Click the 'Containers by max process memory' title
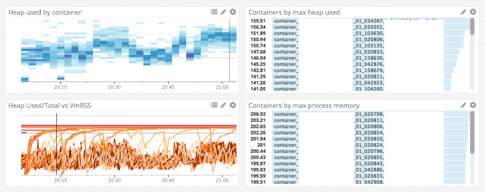485x192 pixels. tap(304, 105)
